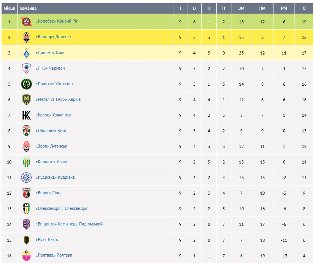Open the «Полтава» Полтава team link
This screenshot has width=314, height=264.
(53, 255)
